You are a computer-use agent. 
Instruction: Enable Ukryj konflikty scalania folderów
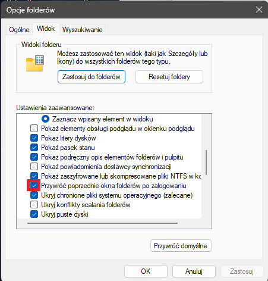click(x=34, y=205)
